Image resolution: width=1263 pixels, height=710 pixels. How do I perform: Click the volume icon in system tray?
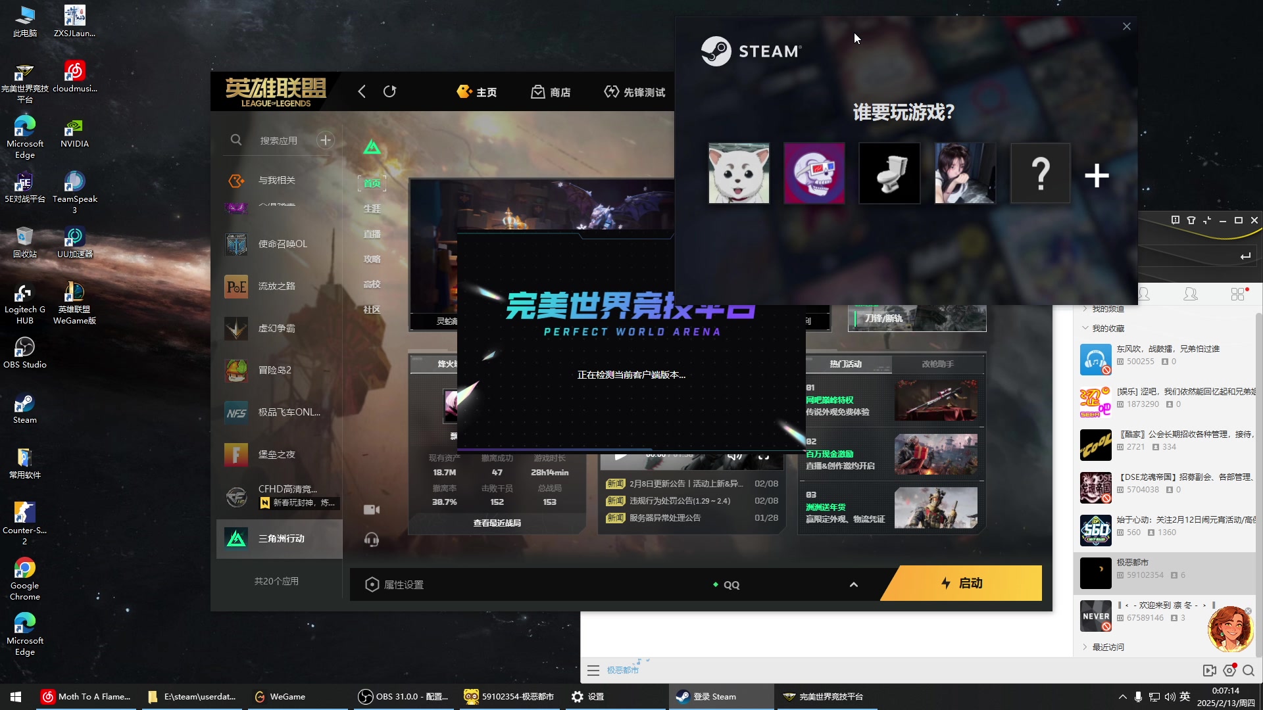pyautogui.click(x=1170, y=697)
